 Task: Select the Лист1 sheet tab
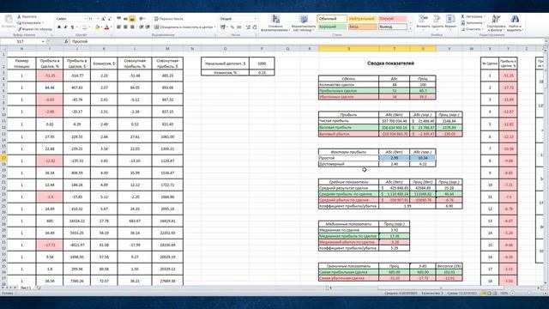[26, 288]
